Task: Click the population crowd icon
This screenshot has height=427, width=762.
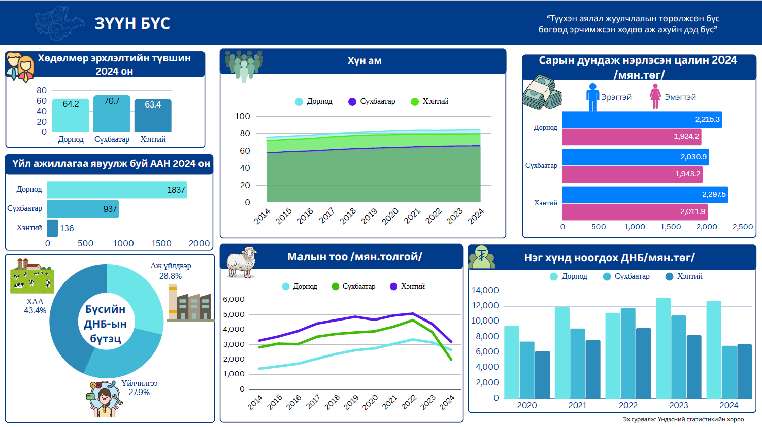Action: (244, 65)
